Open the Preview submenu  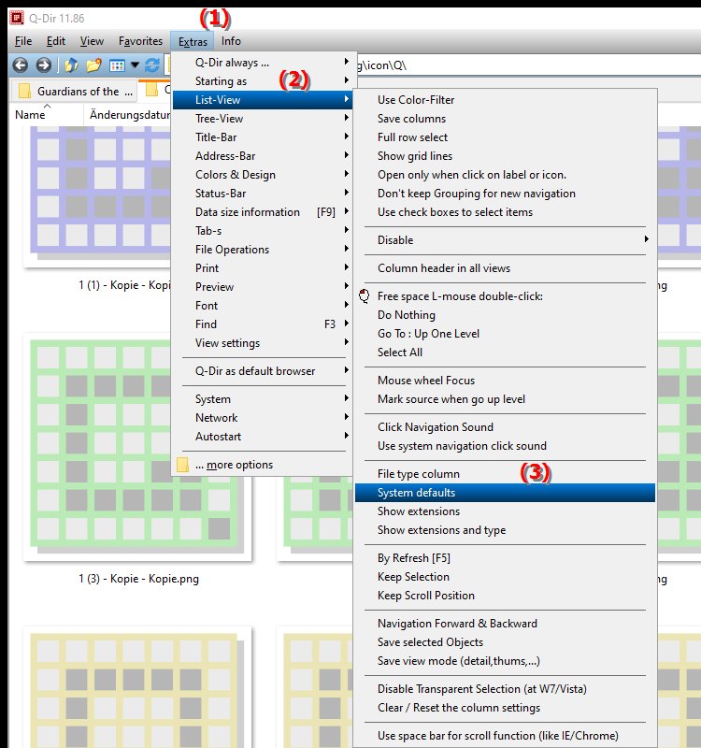(x=262, y=287)
